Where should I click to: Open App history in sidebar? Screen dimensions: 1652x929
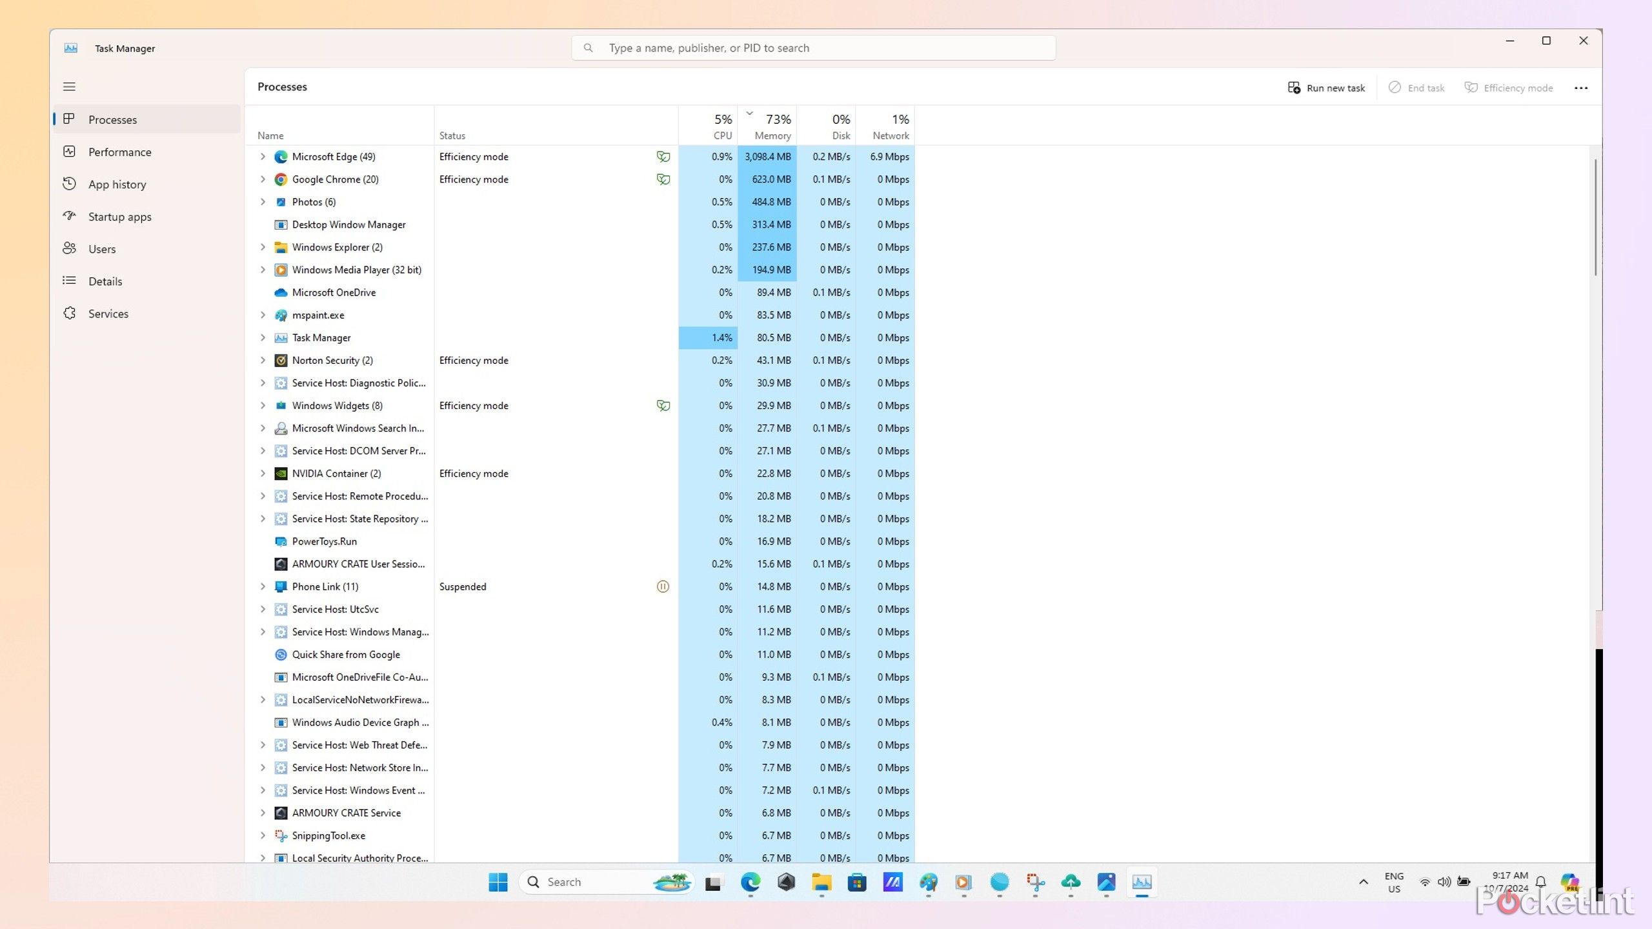point(117,184)
